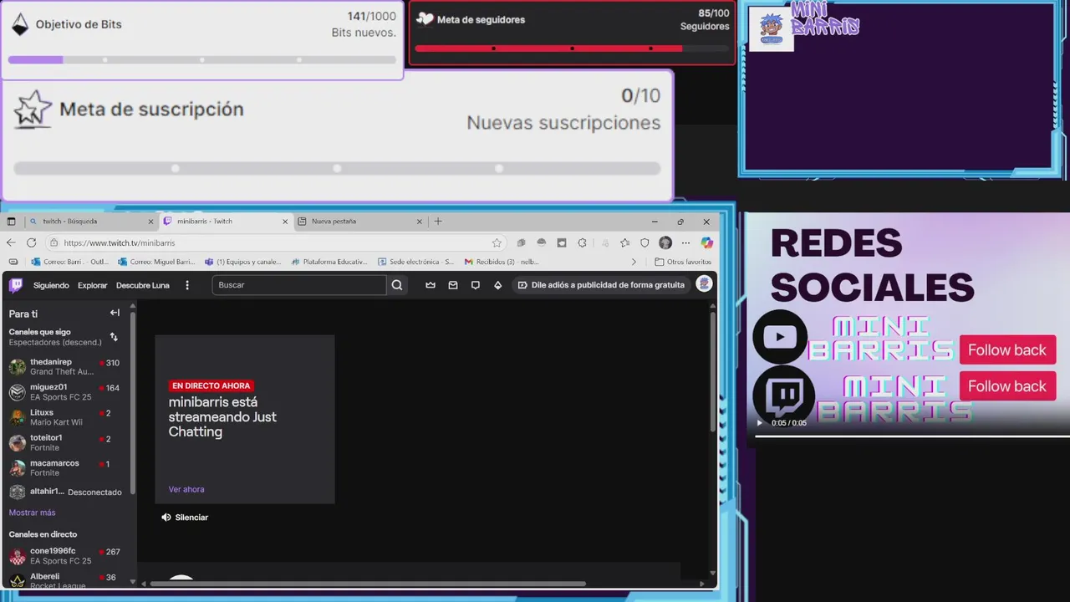This screenshot has width=1070, height=602.
Task: Click miguez01 channel avatar
Action: tap(18, 392)
